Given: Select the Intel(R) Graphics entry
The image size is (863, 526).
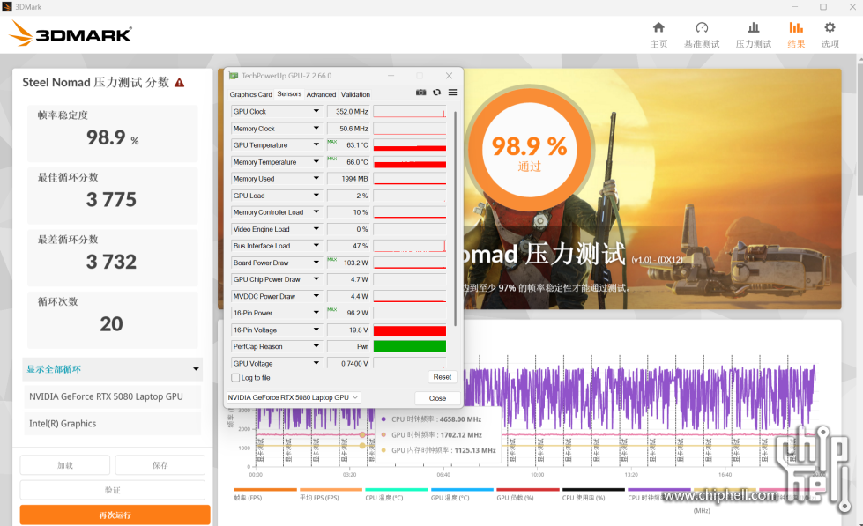Looking at the screenshot, I should tap(112, 424).
